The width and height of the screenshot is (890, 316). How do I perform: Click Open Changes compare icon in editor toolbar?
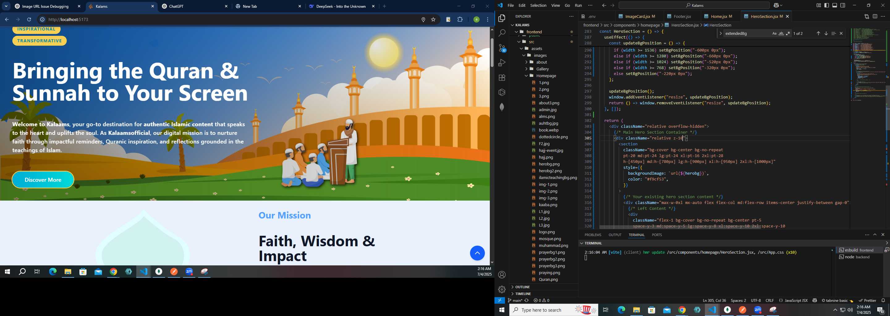point(867,17)
